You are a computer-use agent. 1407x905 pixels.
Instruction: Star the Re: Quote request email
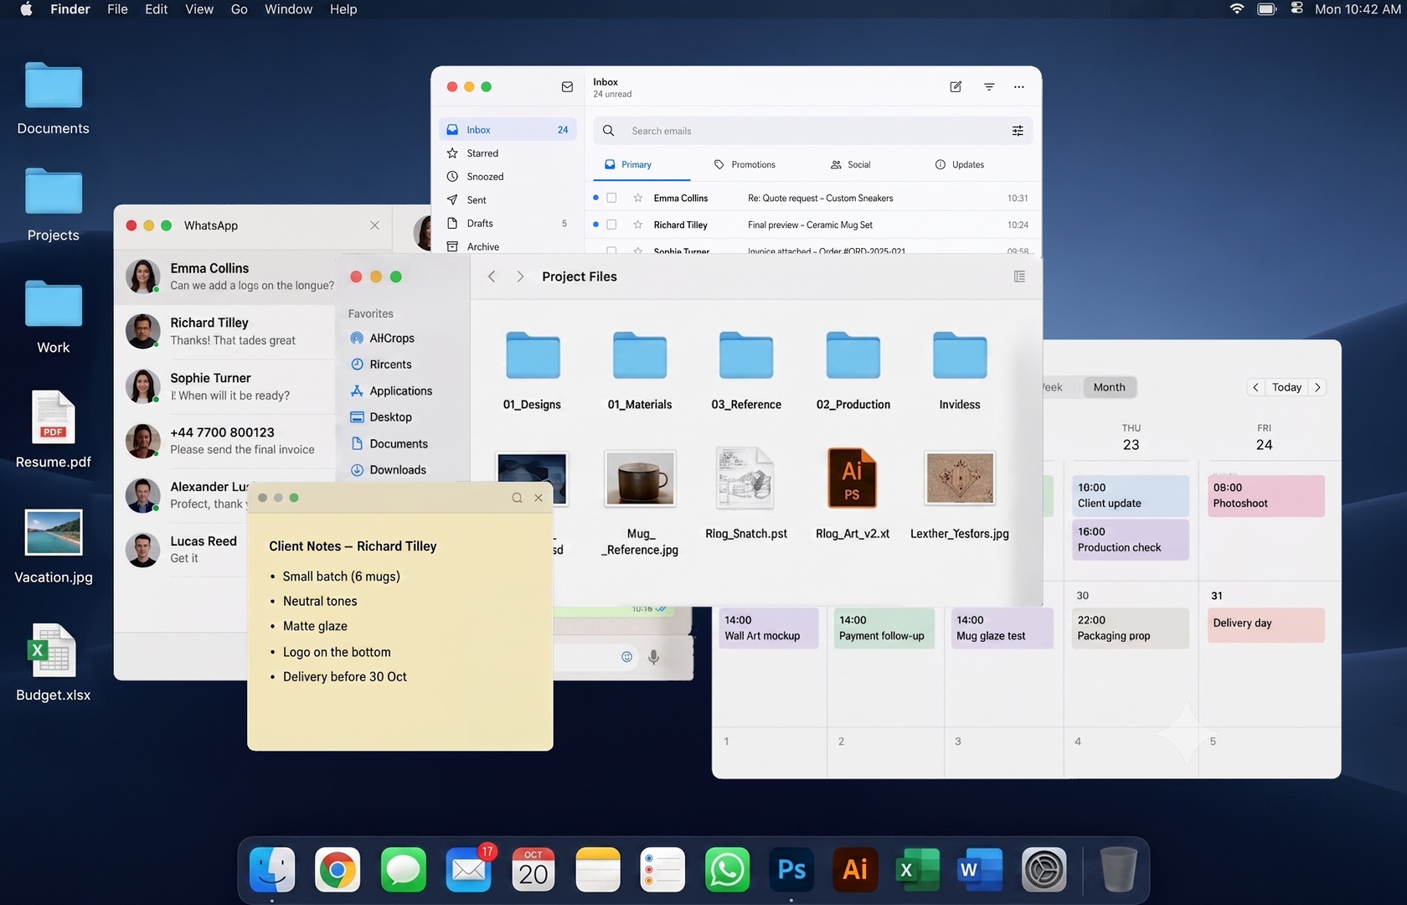[638, 199]
